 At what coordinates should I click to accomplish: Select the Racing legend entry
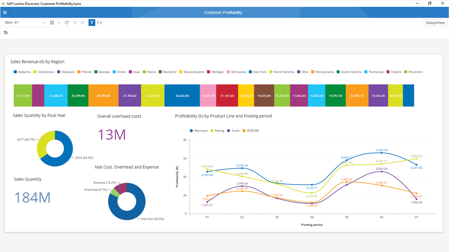[x=219, y=131]
